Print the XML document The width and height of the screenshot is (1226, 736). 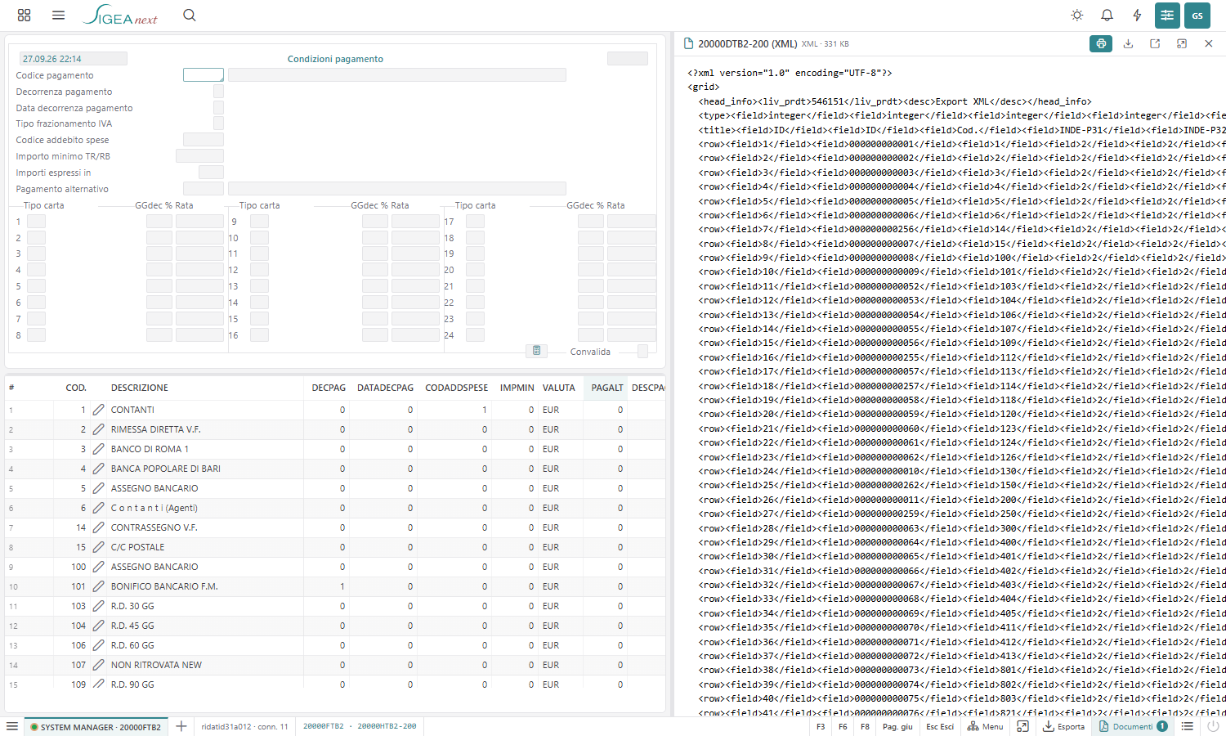tap(1101, 43)
